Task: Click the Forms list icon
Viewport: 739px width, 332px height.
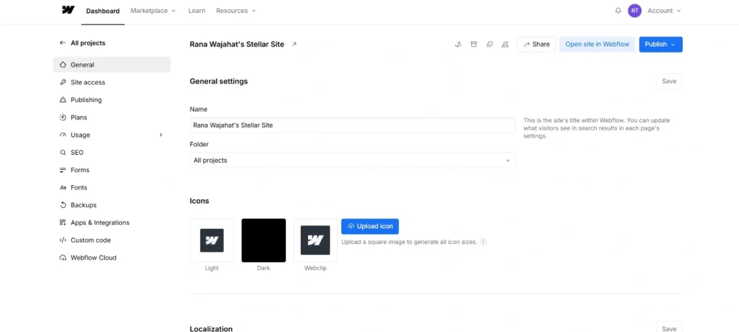Action: [63, 170]
